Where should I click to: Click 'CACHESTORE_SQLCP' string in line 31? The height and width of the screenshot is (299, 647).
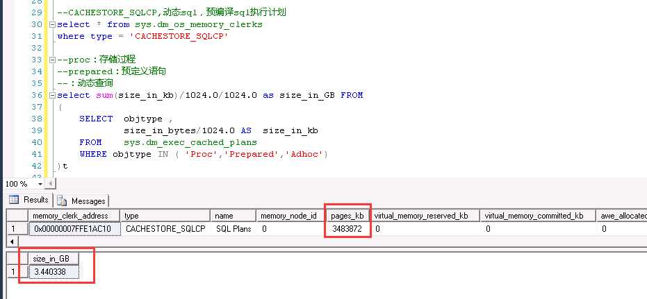[179, 36]
